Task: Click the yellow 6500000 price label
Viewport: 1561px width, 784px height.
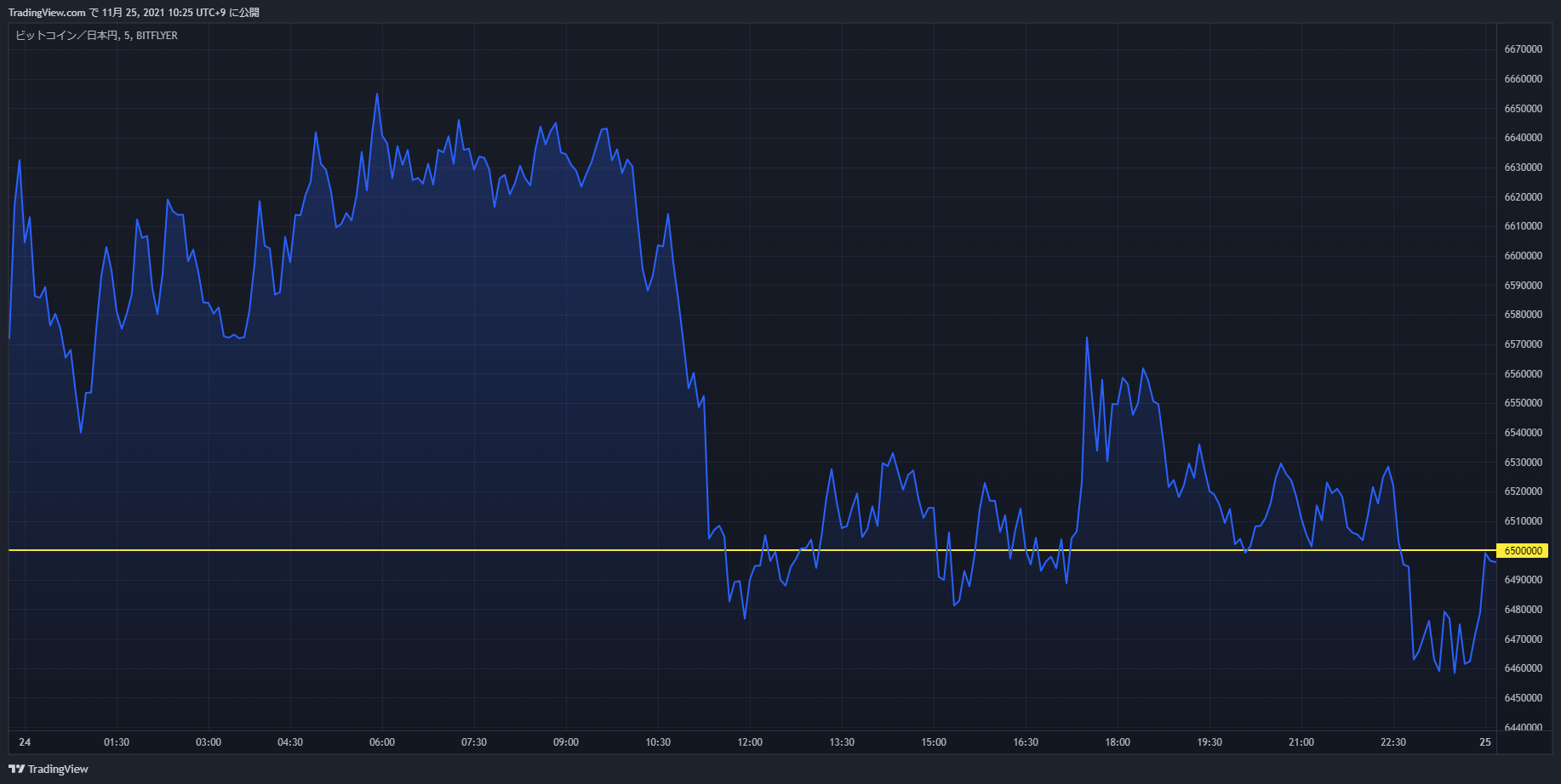Action: tap(1523, 551)
